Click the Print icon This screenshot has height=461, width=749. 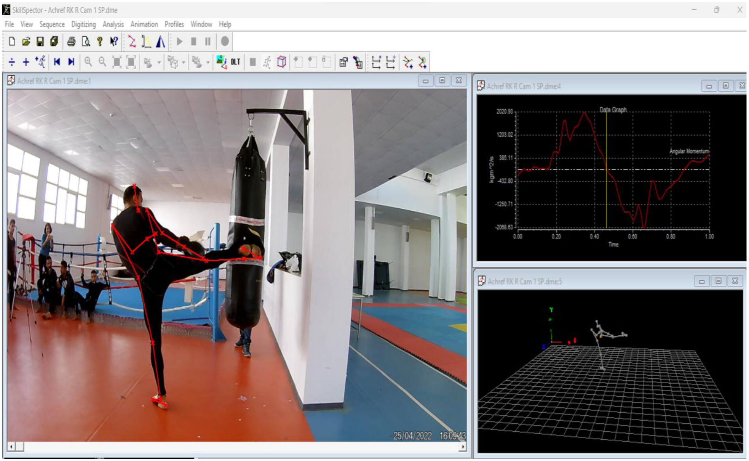pyautogui.click(x=71, y=41)
